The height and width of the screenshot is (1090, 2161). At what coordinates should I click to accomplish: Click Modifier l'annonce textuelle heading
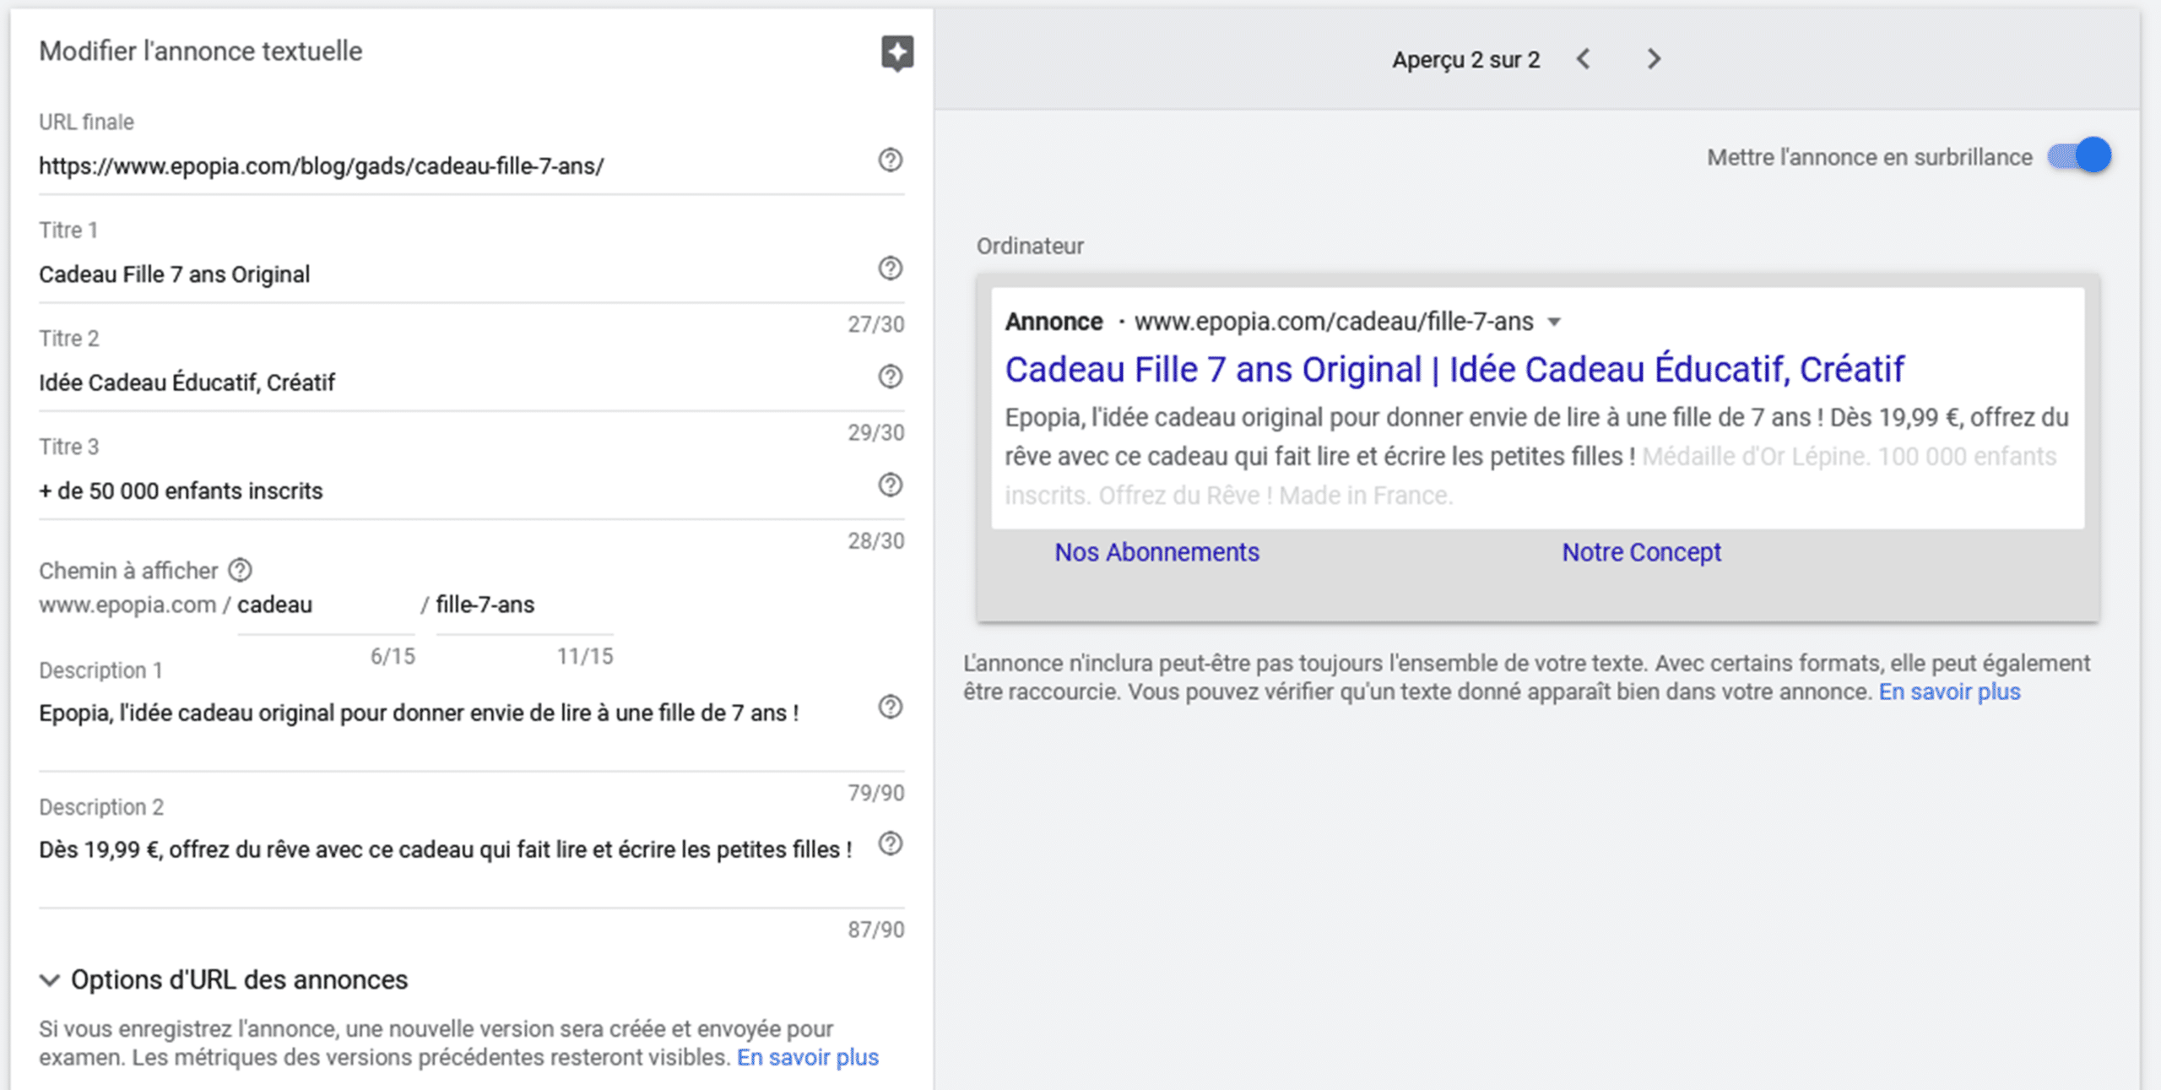click(201, 52)
